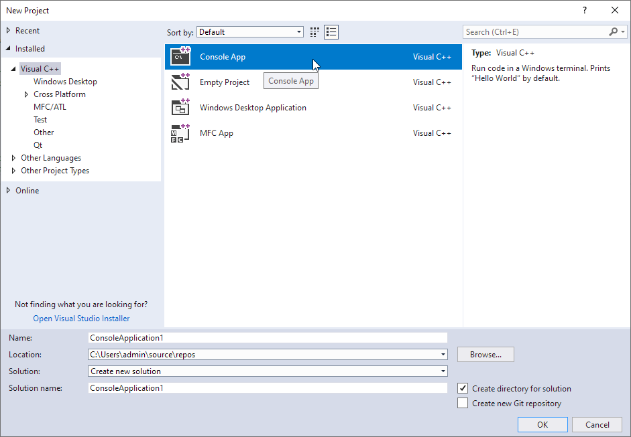Click the Online label
This screenshot has height=437, width=631.
[x=27, y=190]
